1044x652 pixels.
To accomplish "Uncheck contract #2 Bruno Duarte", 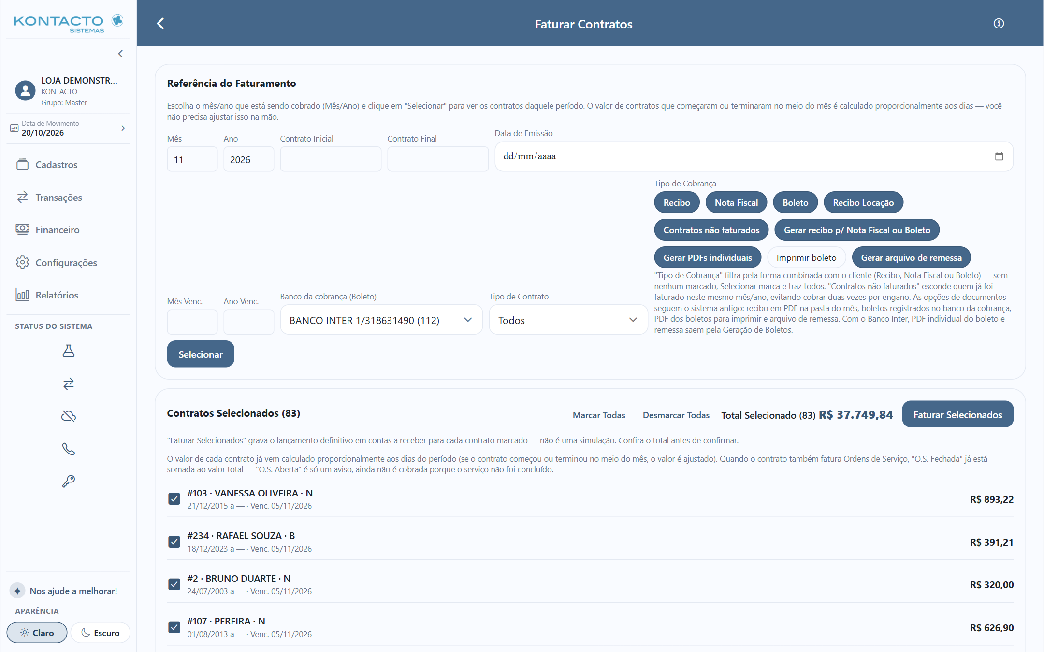I will tap(174, 584).
